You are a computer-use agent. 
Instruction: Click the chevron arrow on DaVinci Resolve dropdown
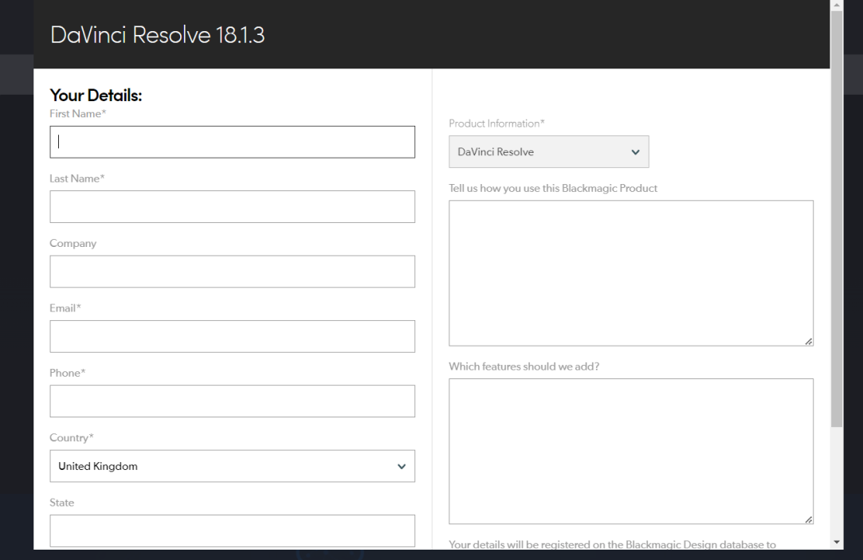pyautogui.click(x=635, y=152)
